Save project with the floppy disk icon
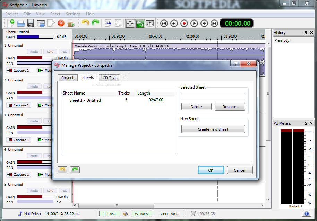 point(31,23)
